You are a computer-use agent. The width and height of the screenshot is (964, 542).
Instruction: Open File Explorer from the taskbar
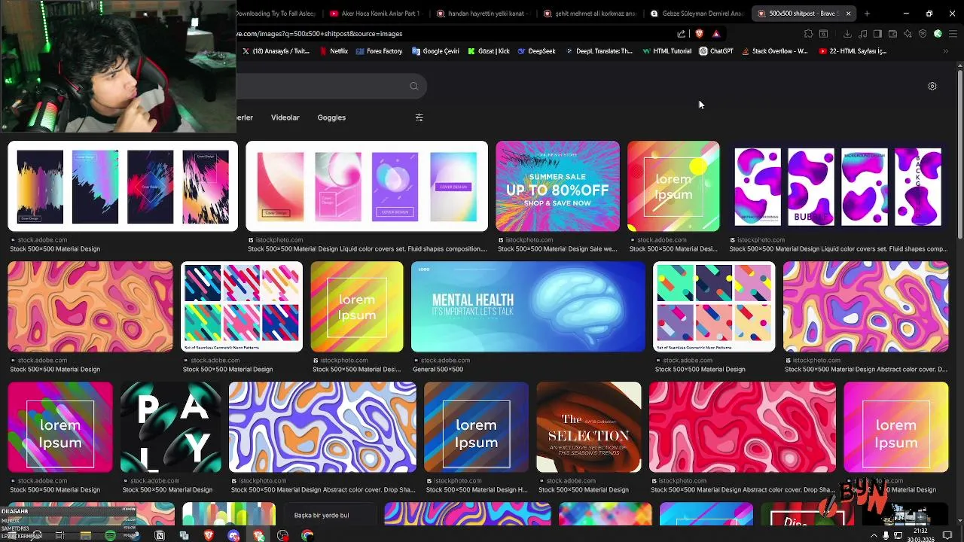click(85, 535)
